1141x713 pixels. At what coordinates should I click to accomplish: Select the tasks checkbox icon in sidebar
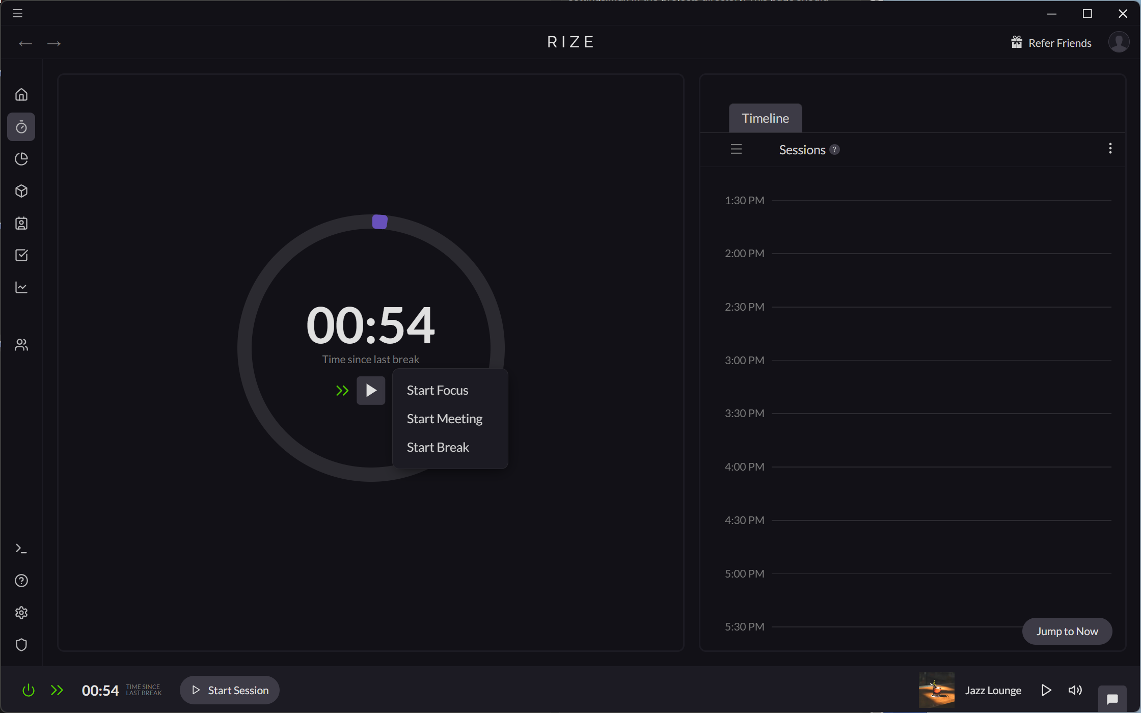tap(21, 255)
